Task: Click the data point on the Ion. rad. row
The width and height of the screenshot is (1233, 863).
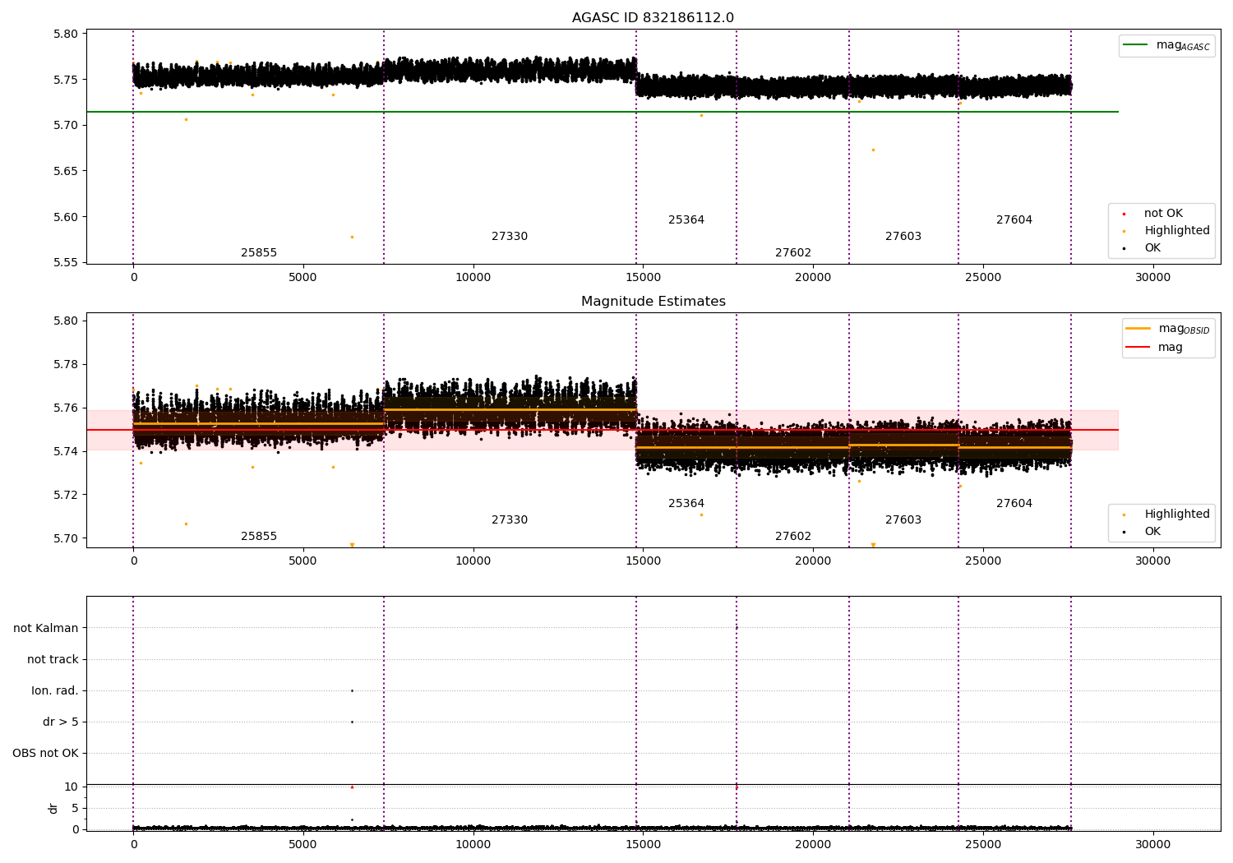Action: (352, 691)
